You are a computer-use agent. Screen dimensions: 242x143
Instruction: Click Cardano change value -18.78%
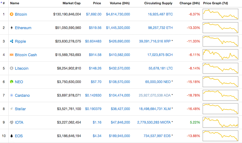[x=193, y=95]
